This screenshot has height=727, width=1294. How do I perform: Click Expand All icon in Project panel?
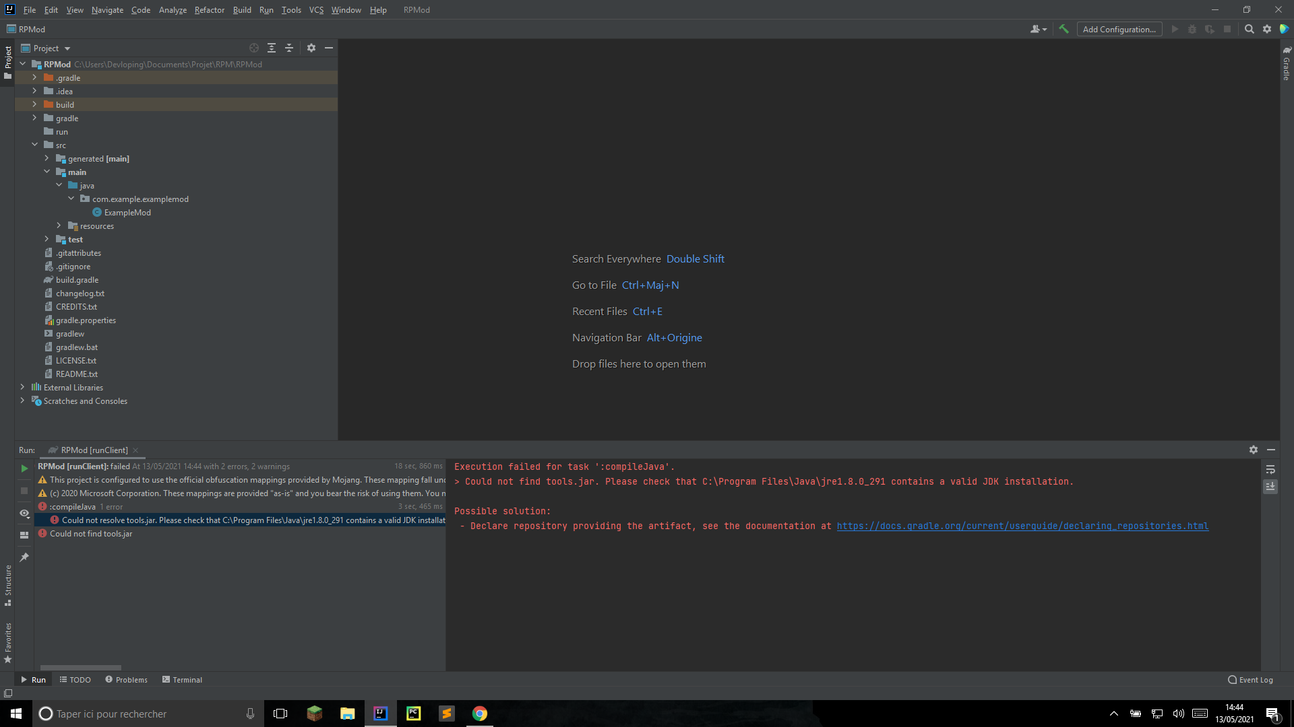coord(272,48)
